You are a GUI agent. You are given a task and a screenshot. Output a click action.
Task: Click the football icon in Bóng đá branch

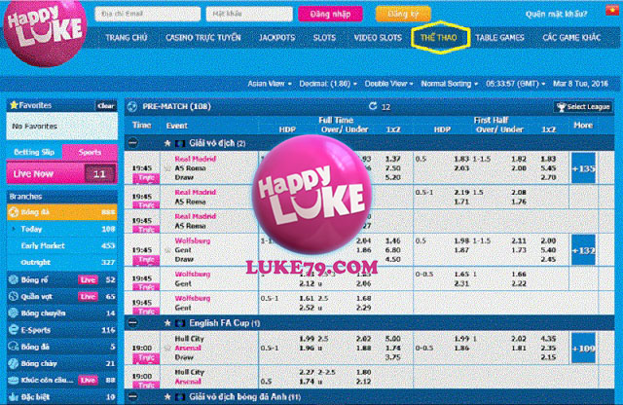tap(14, 212)
